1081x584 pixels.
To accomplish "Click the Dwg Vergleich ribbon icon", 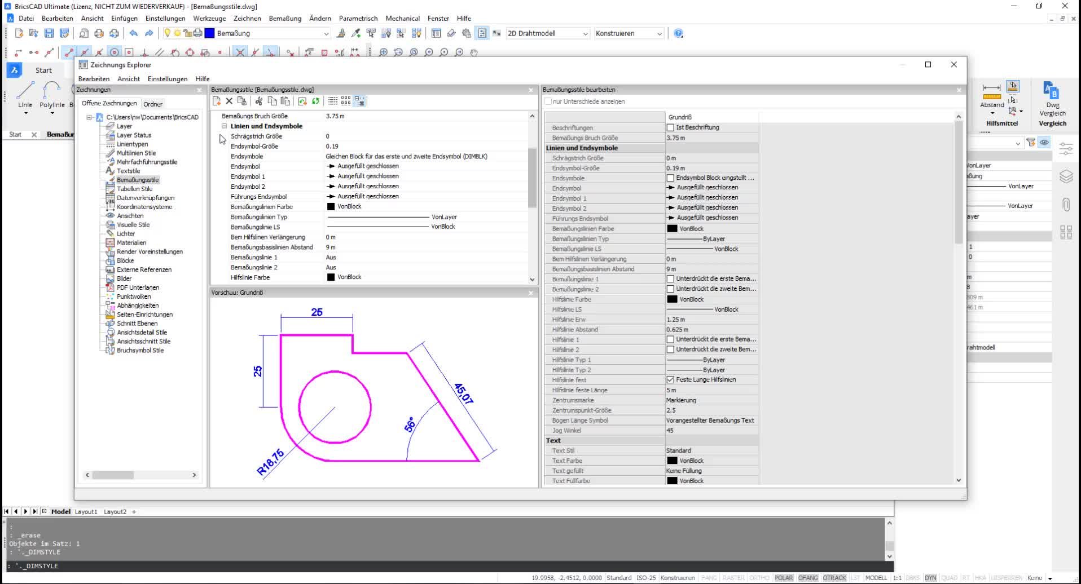I will coord(1052,90).
